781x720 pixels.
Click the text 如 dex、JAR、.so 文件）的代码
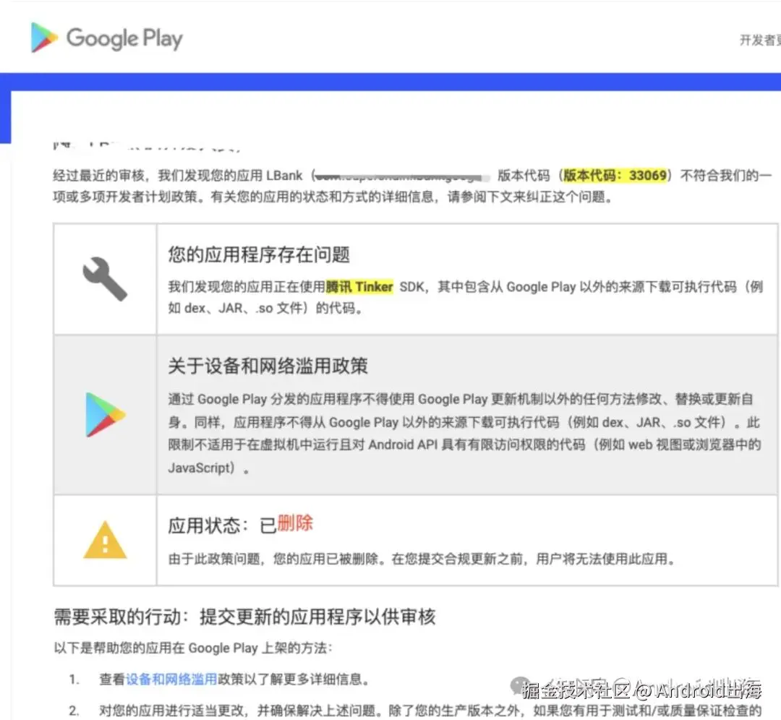(x=265, y=308)
